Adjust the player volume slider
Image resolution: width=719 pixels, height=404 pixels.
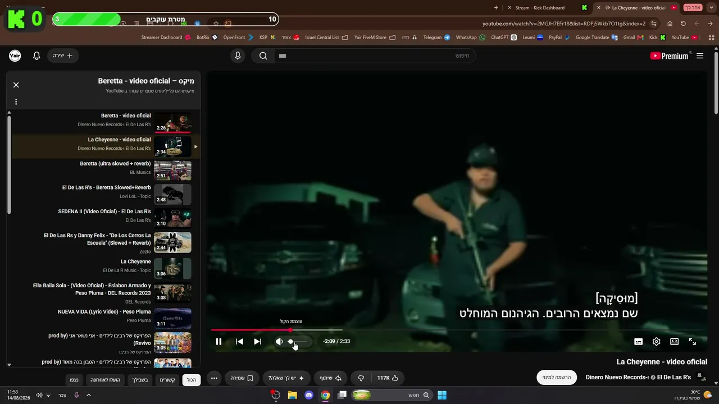point(298,341)
